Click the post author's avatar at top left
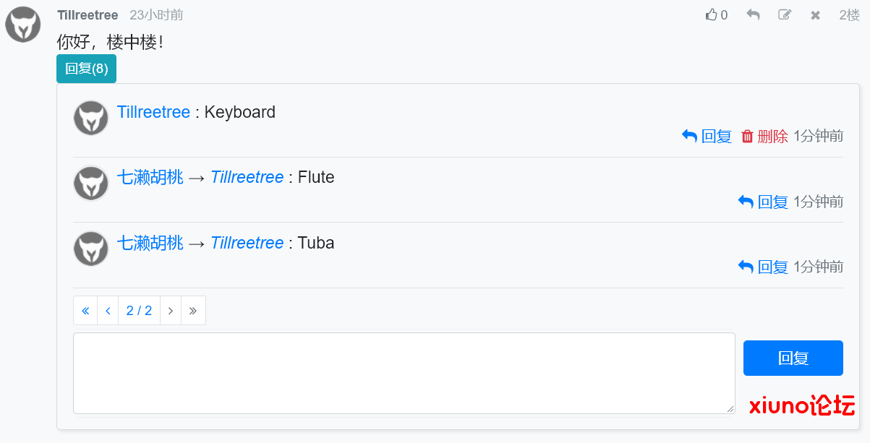The image size is (870, 443). [23, 25]
